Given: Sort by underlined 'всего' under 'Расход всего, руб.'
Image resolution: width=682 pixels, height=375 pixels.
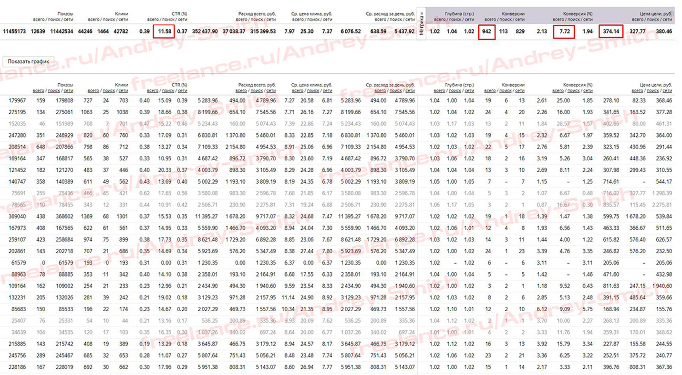Looking at the screenshot, I should pyautogui.click(x=241, y=90).
